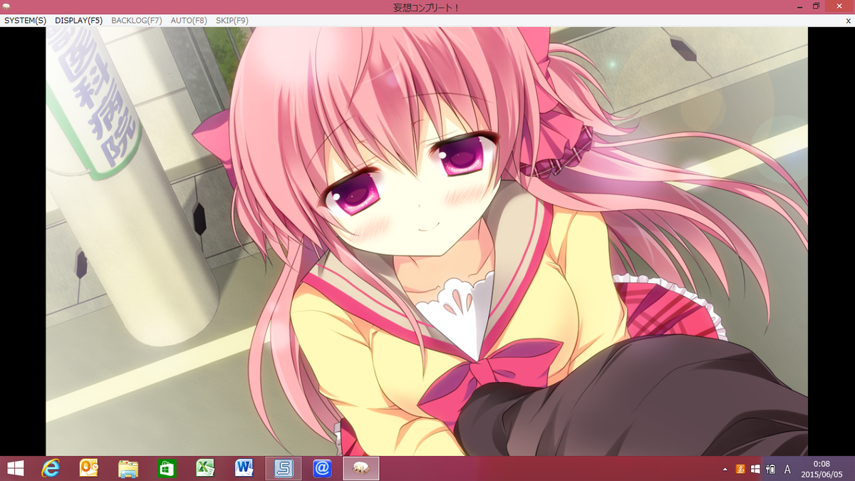Open Outlook from the taskbar
855x481 pixels.
point(90,468)
